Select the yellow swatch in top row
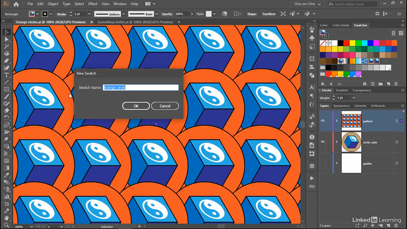407x229 pixels. (353, 43)
